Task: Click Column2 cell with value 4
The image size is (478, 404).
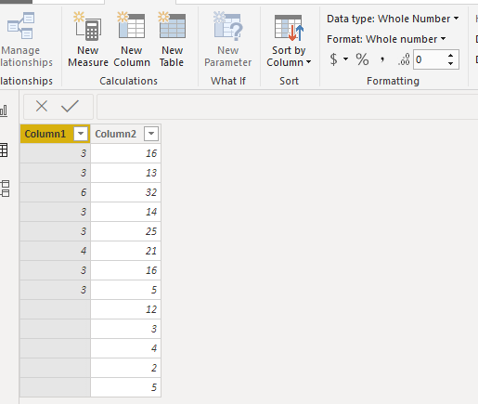Action: tap(125, 348)
